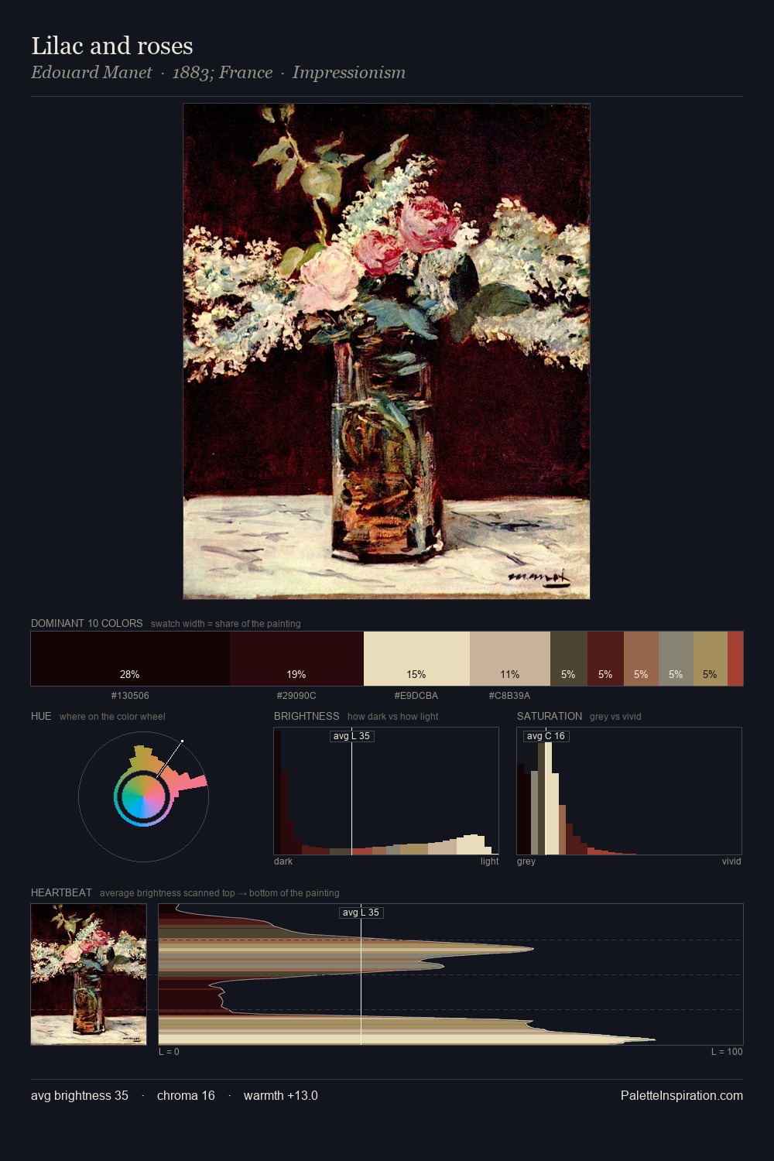
Task: Click the narrow red swatch at palette end
Action: pyautogui.click(x=735, y=659)
